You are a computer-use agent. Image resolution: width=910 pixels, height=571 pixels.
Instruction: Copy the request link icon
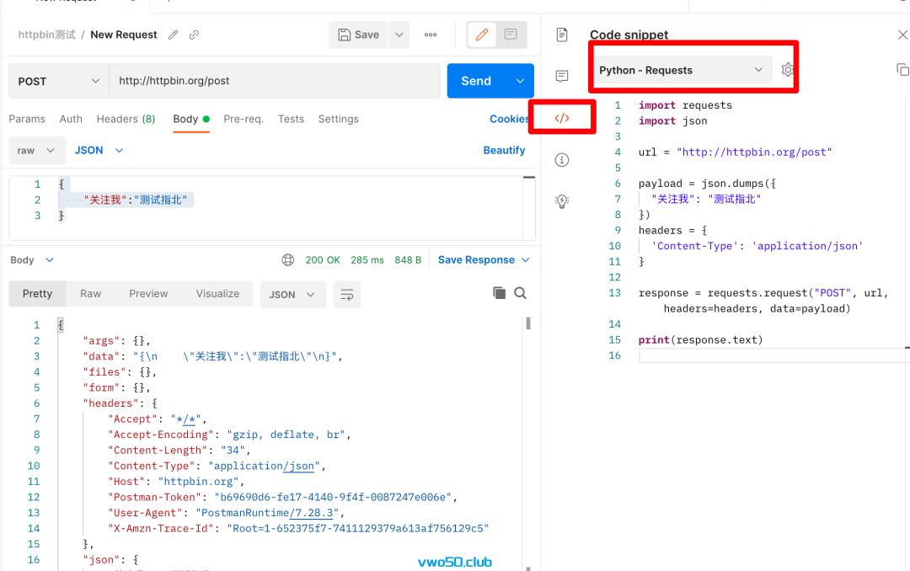(194, 35)
